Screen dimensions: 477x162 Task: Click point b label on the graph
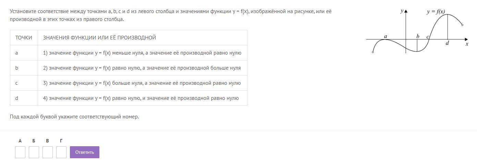click(418, 36)
